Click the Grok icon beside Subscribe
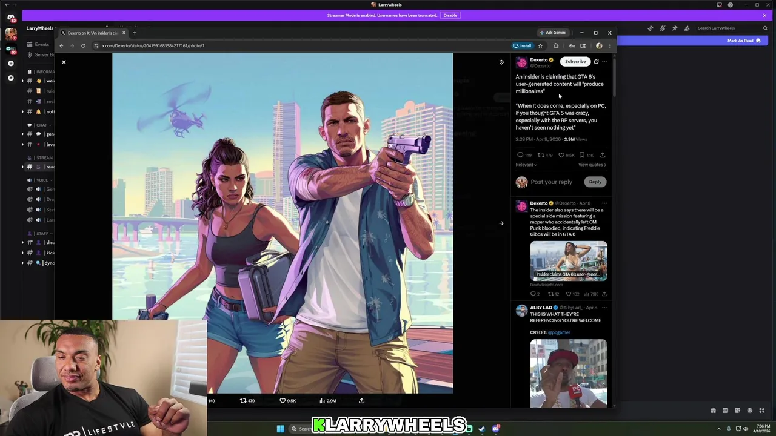 pyautogui.click(x=596, y=61)
